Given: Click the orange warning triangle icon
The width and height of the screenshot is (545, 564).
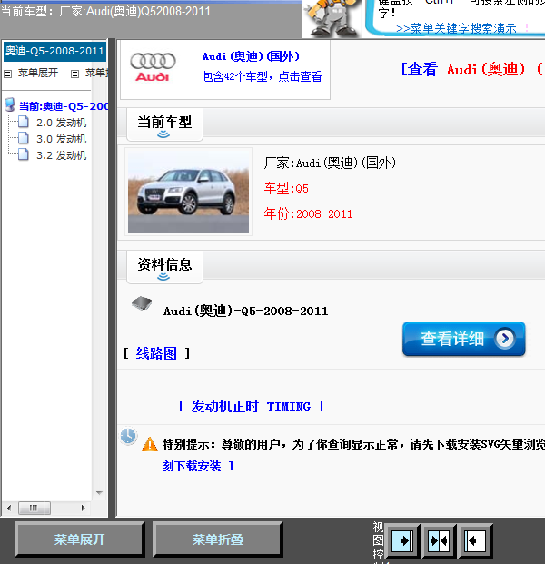Looking at the screenshot, I should click(150, 444).
